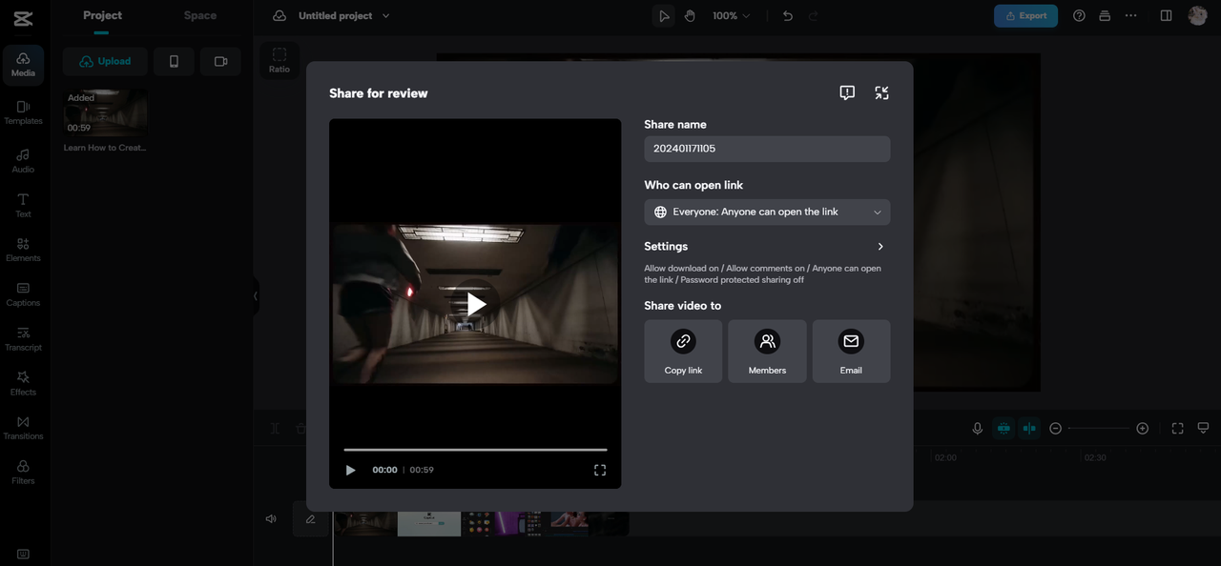
Task: Click Copy link button
Action: (x=683, y=352)
